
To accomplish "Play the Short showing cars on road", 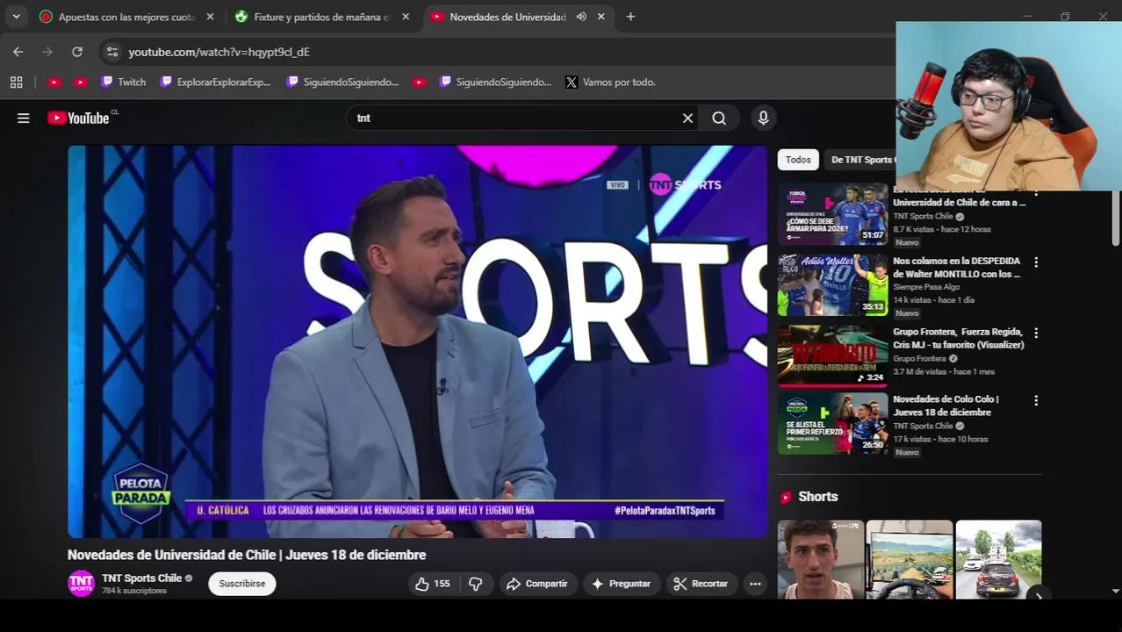I will 998,560.
